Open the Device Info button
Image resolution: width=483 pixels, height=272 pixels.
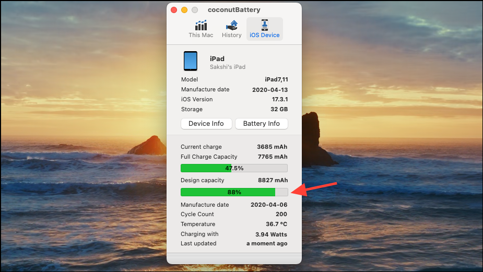(206, 124)
